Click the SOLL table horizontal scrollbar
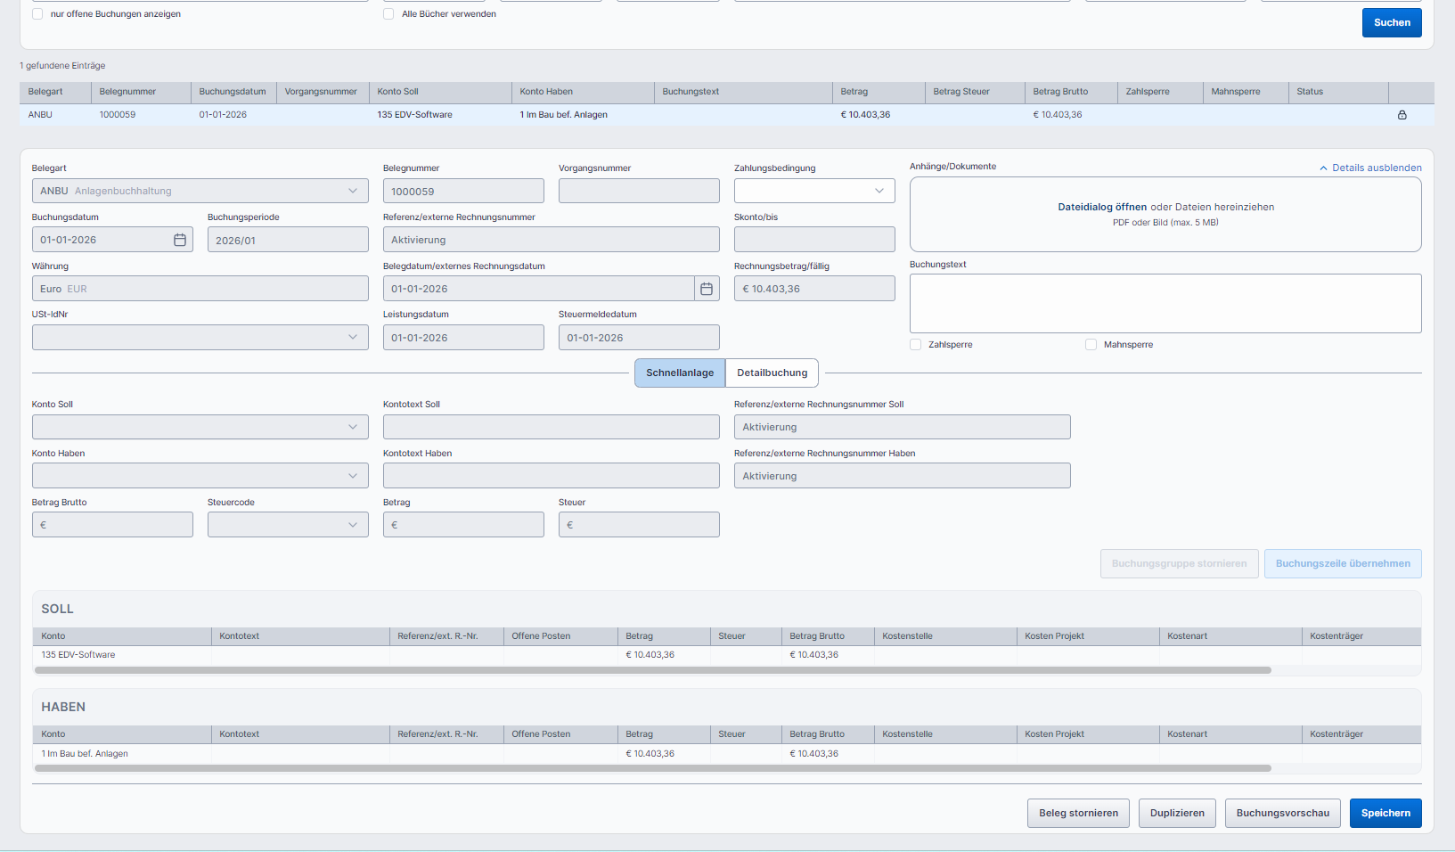Image resolution: width=1455 pixels, height=852 pixels. click(x=652, y=670)
